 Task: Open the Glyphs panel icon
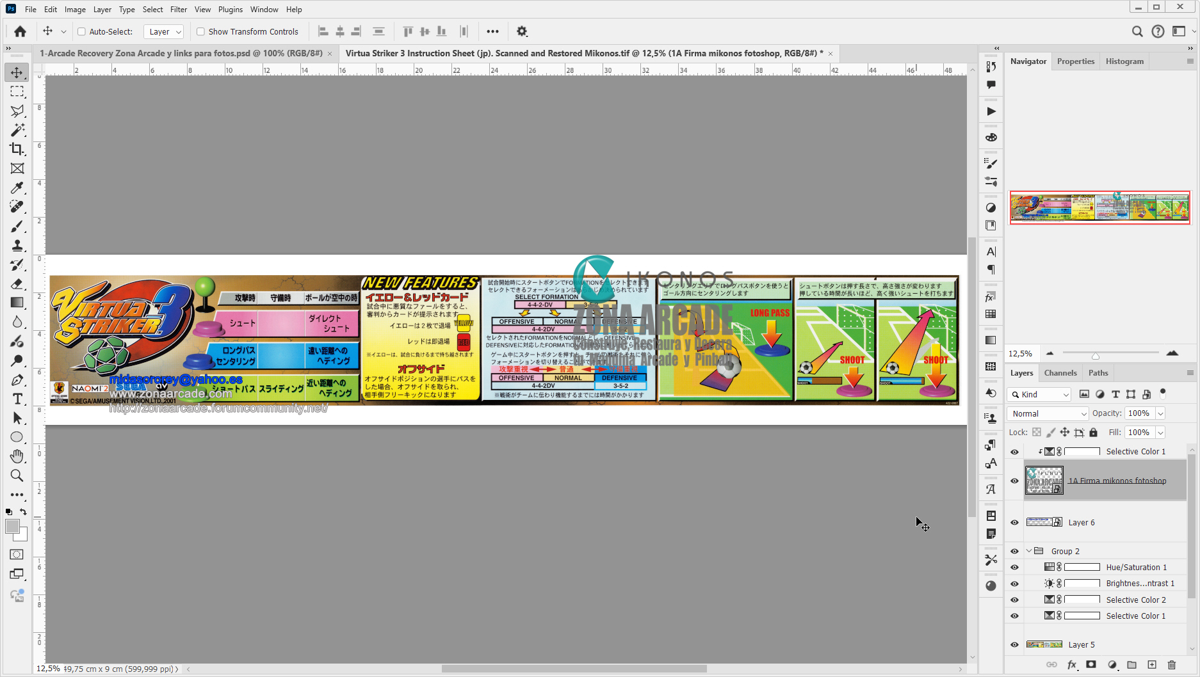991,490
